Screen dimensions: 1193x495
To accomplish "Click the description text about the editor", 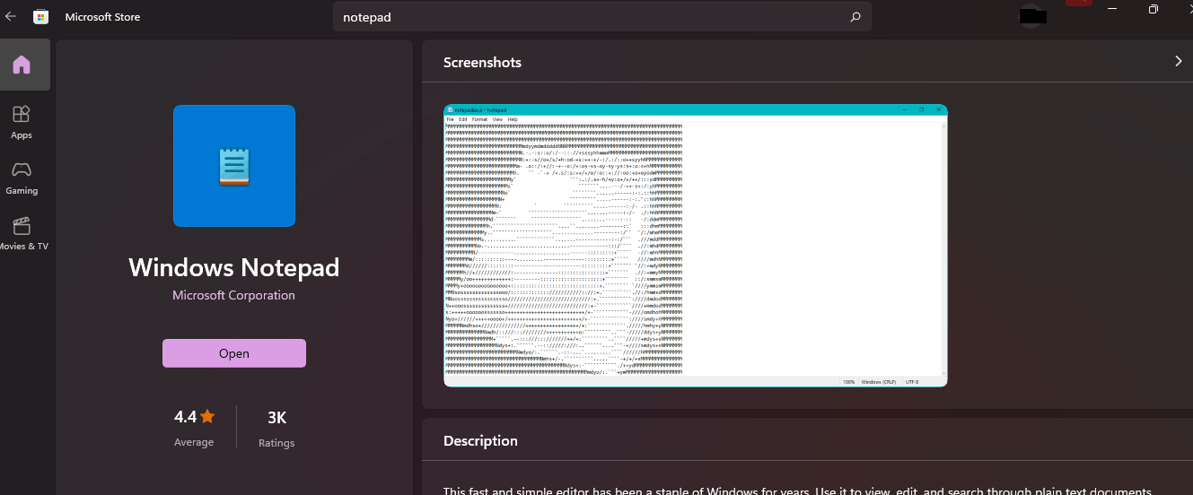I will pyautogui.click(x=799, y=491).
